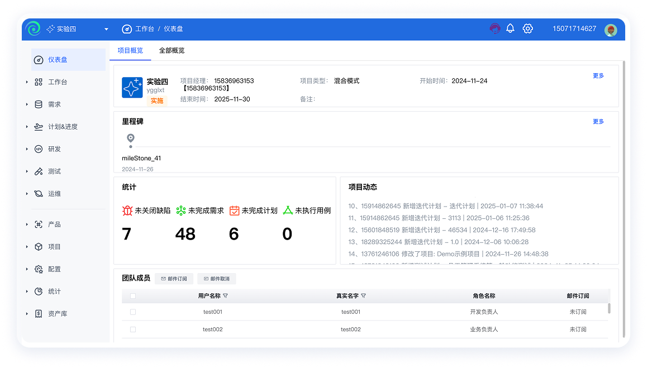Open the 工作台 breadcrumb link
647x368 pixels.
click(x=145, y=29)
